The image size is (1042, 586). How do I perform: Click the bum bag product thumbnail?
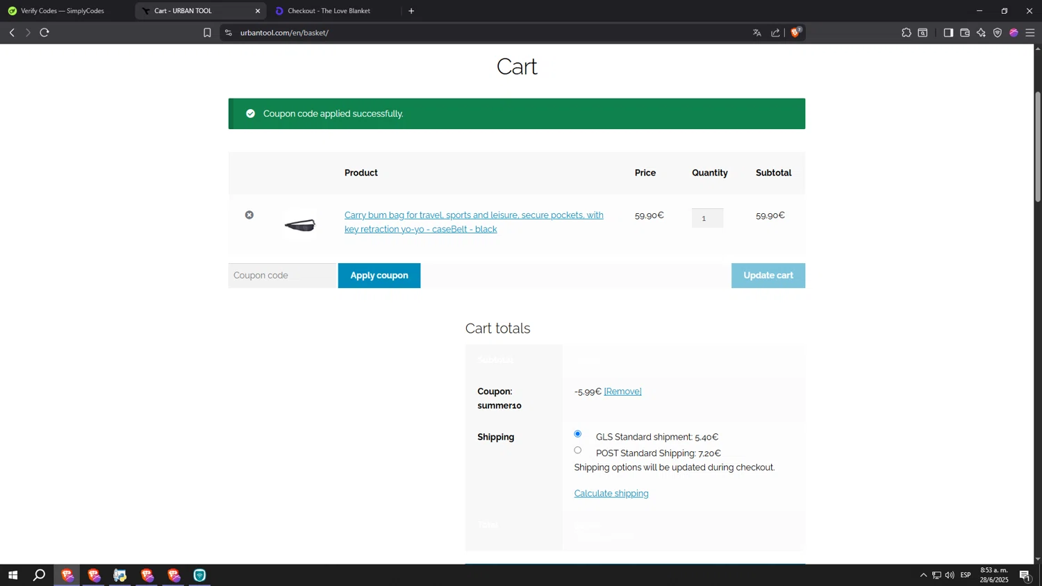(300, 225)
